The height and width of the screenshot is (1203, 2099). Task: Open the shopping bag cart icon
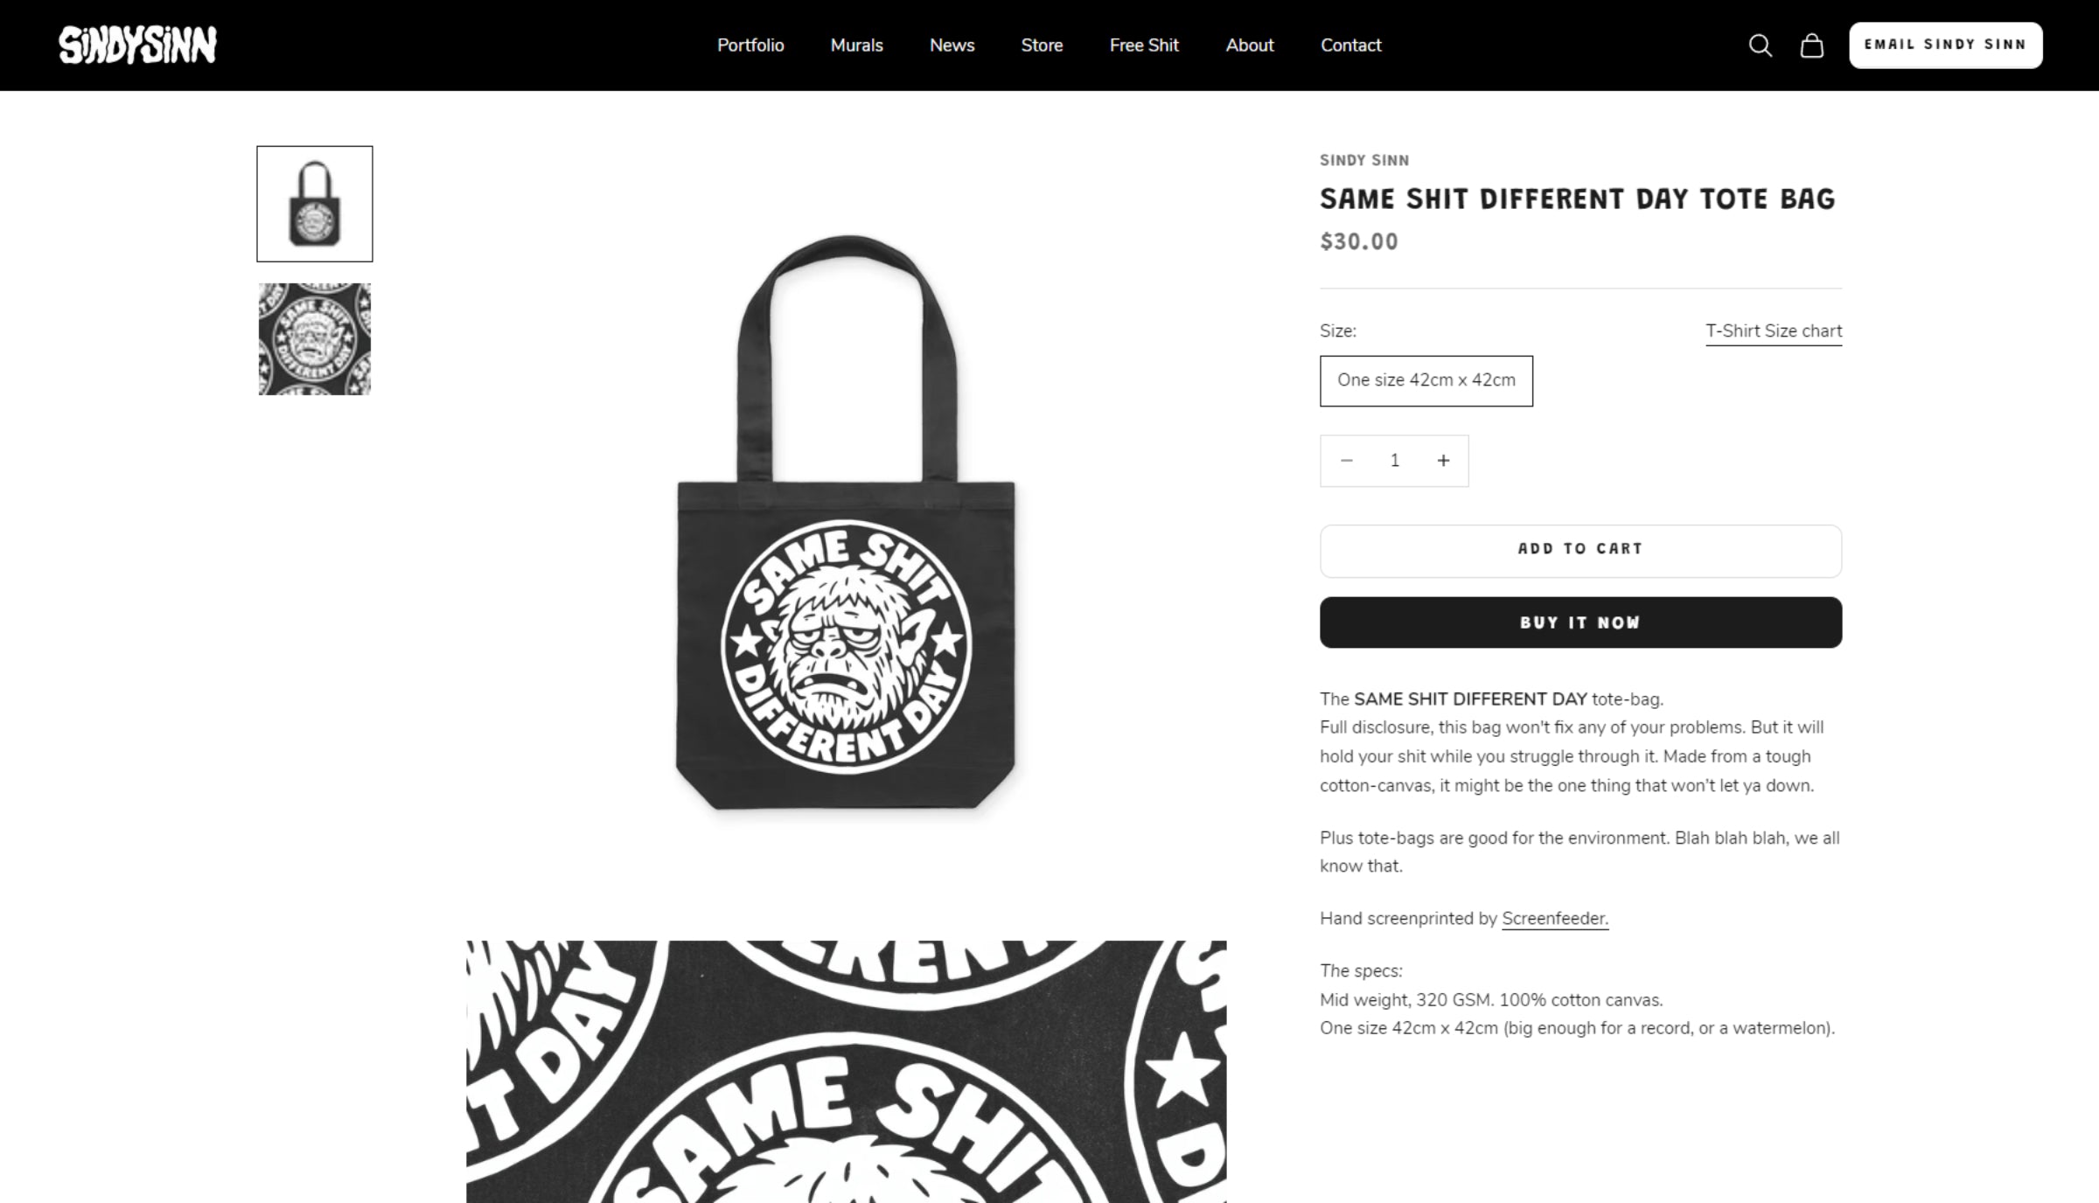(1811, 45)
